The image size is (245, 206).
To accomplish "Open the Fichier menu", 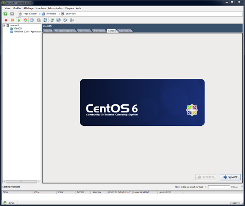I will point(7,8).
